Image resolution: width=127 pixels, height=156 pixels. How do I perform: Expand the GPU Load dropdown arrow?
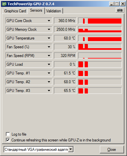[x=49, y=64]
